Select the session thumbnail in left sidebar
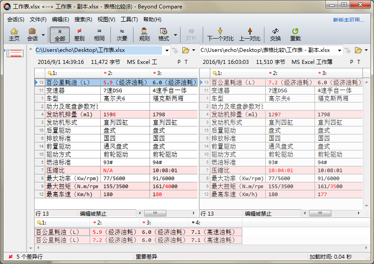Screen dimensions: 374x264 15,53
